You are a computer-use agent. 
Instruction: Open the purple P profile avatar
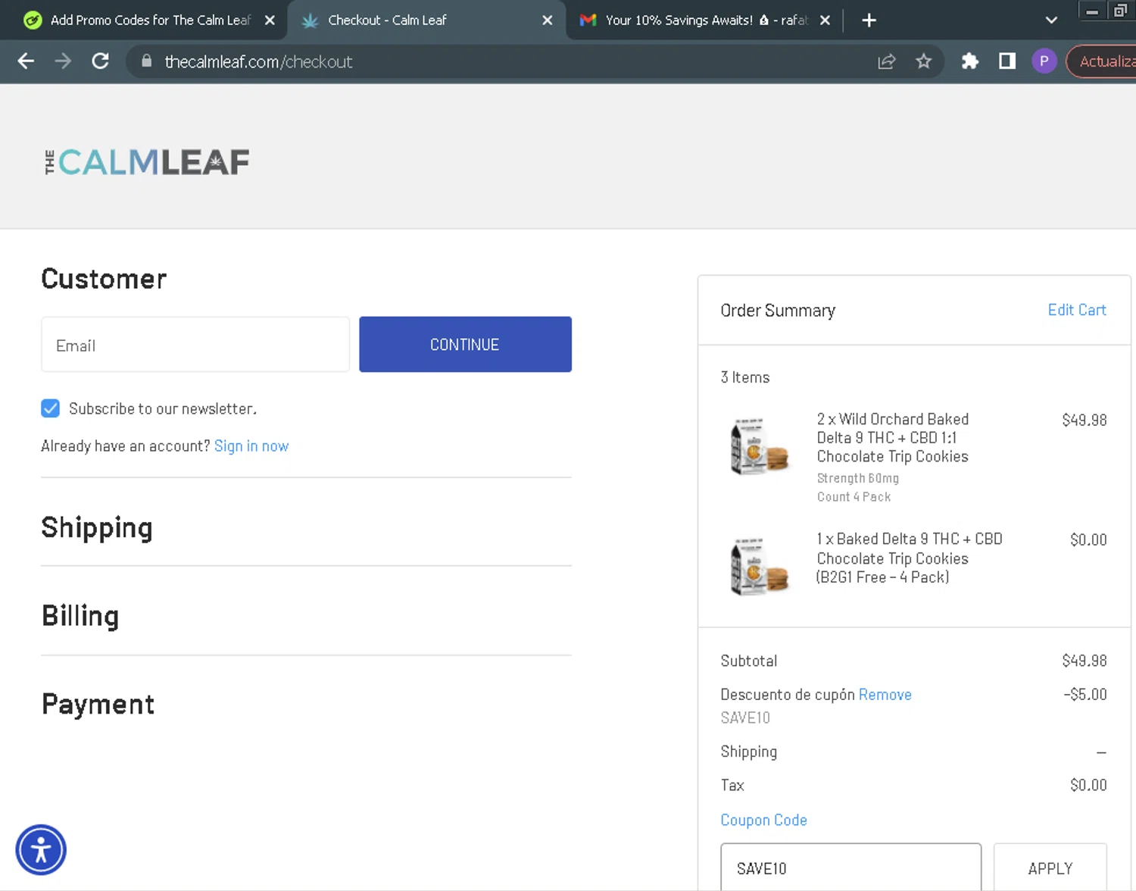click(x=1044, y=61)
